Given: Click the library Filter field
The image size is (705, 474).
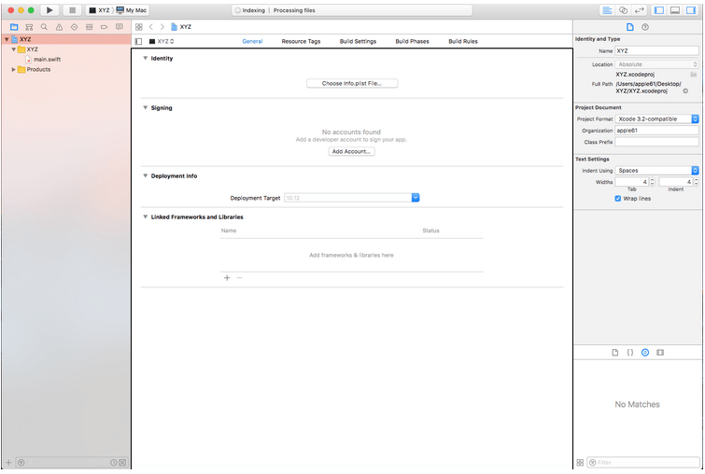Looking at the screenshot, I should (644, 462).
